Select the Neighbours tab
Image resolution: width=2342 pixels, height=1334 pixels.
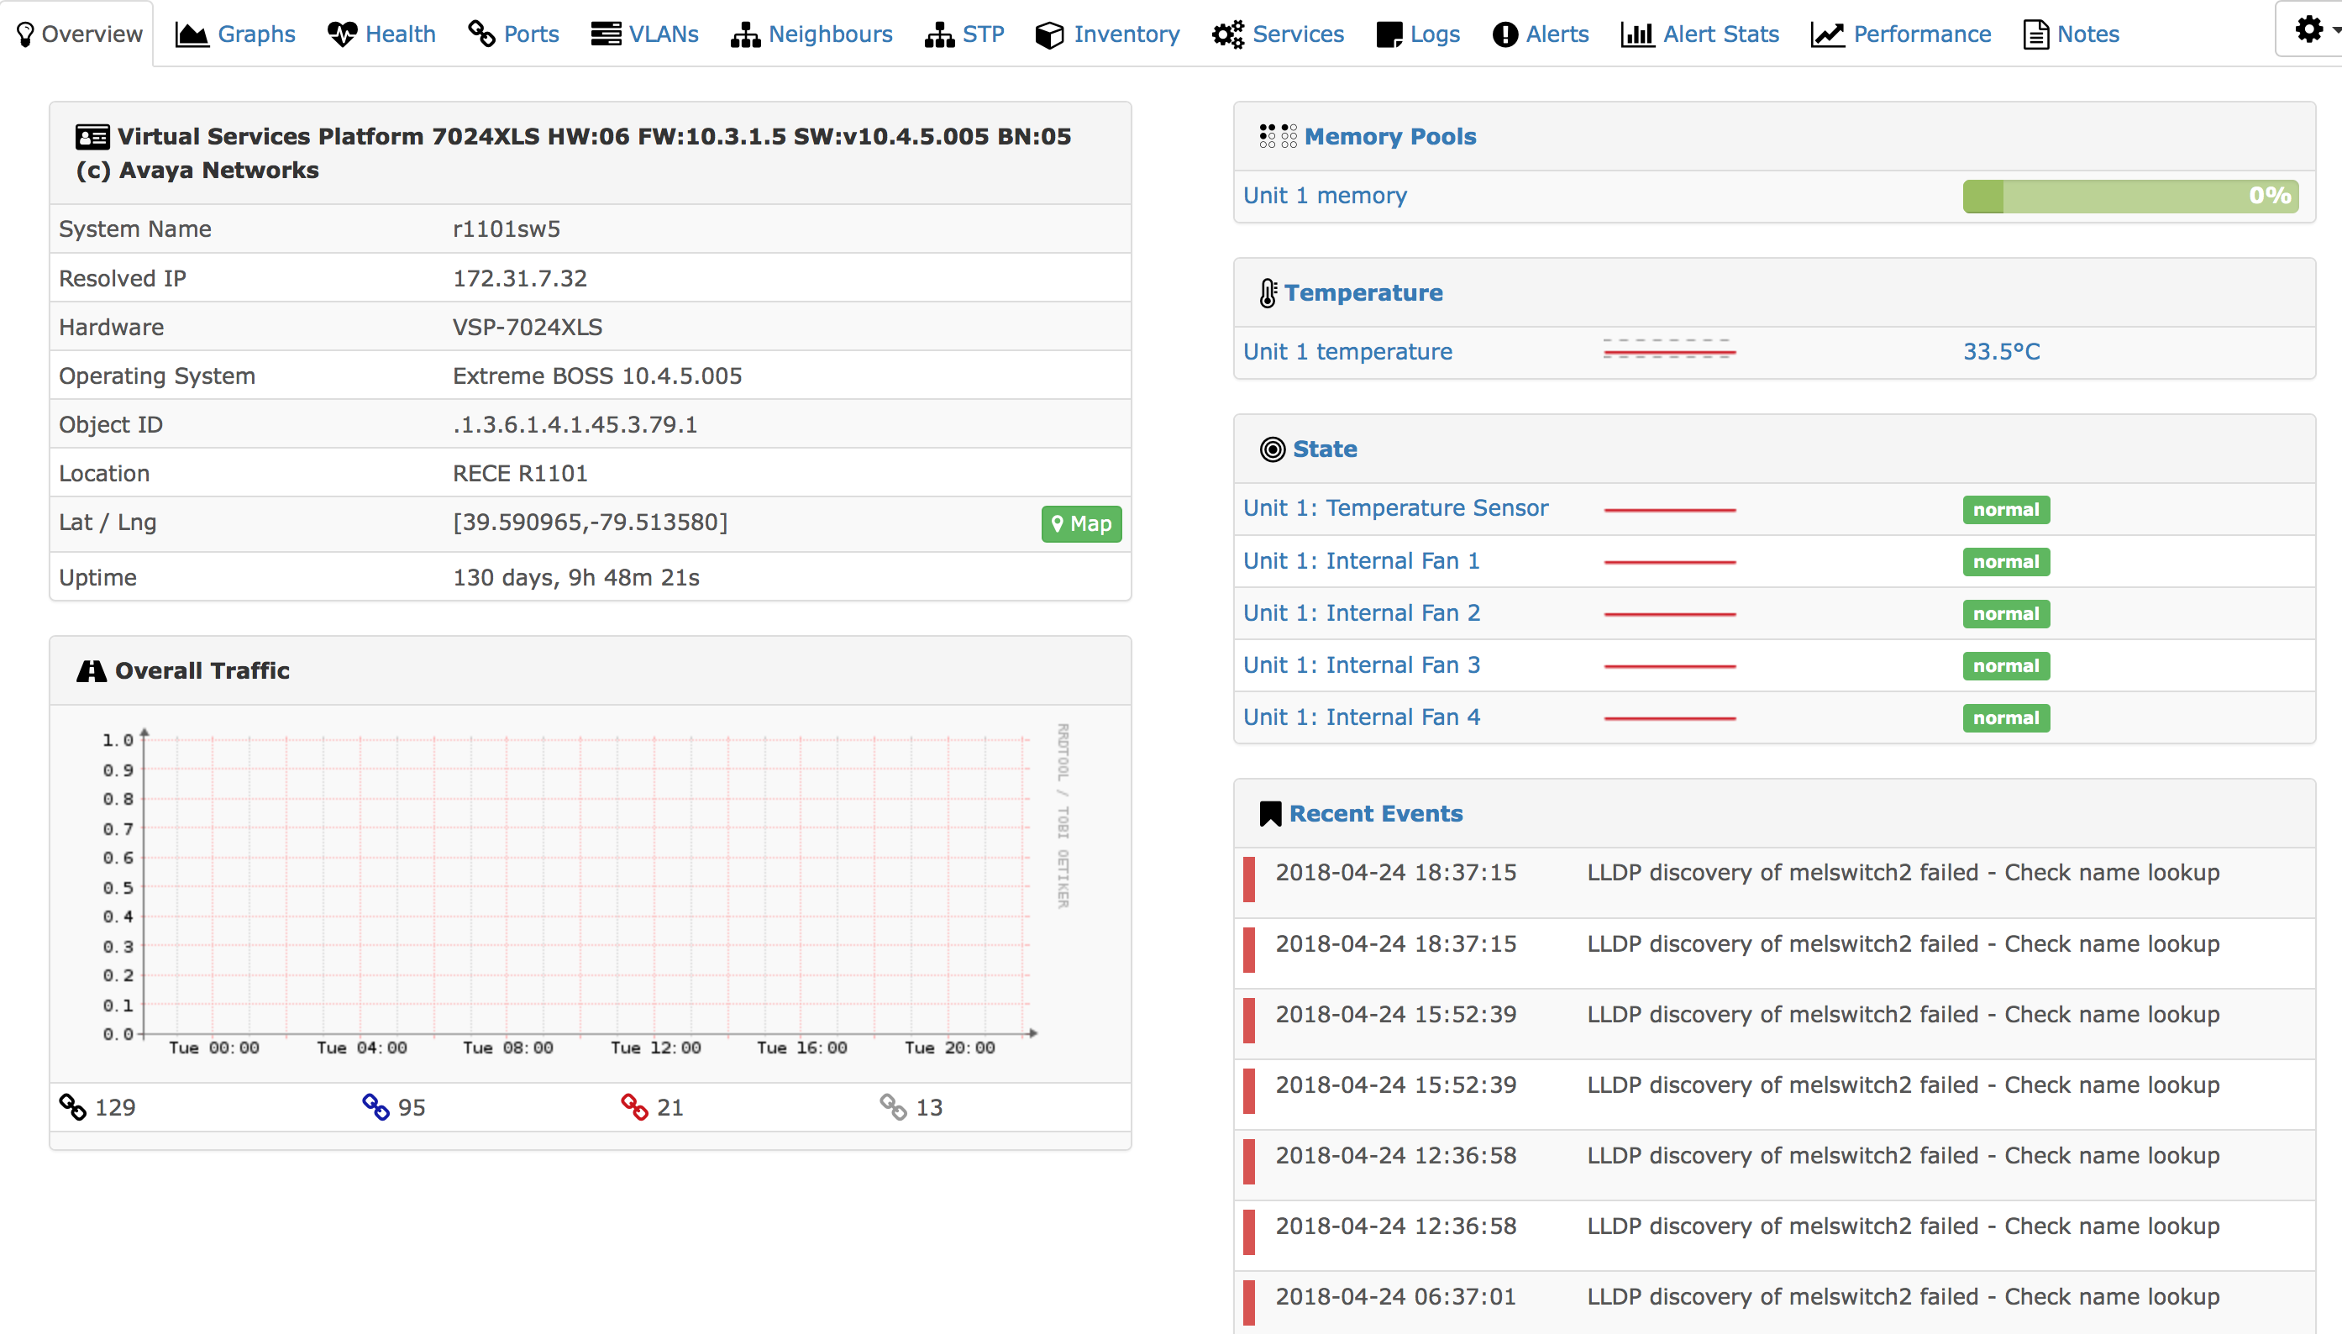[811, 34]
